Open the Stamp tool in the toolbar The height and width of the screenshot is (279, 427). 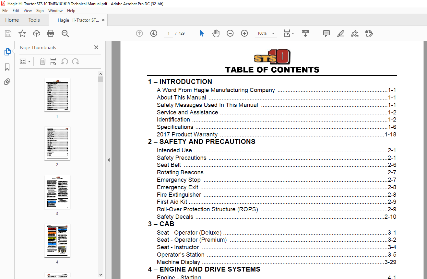tap(369, 33)
